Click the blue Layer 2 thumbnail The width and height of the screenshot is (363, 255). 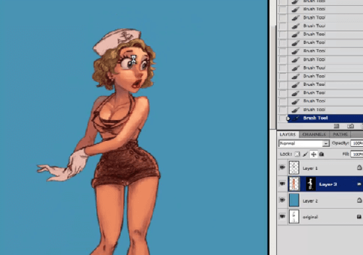[x=294, y=200]
